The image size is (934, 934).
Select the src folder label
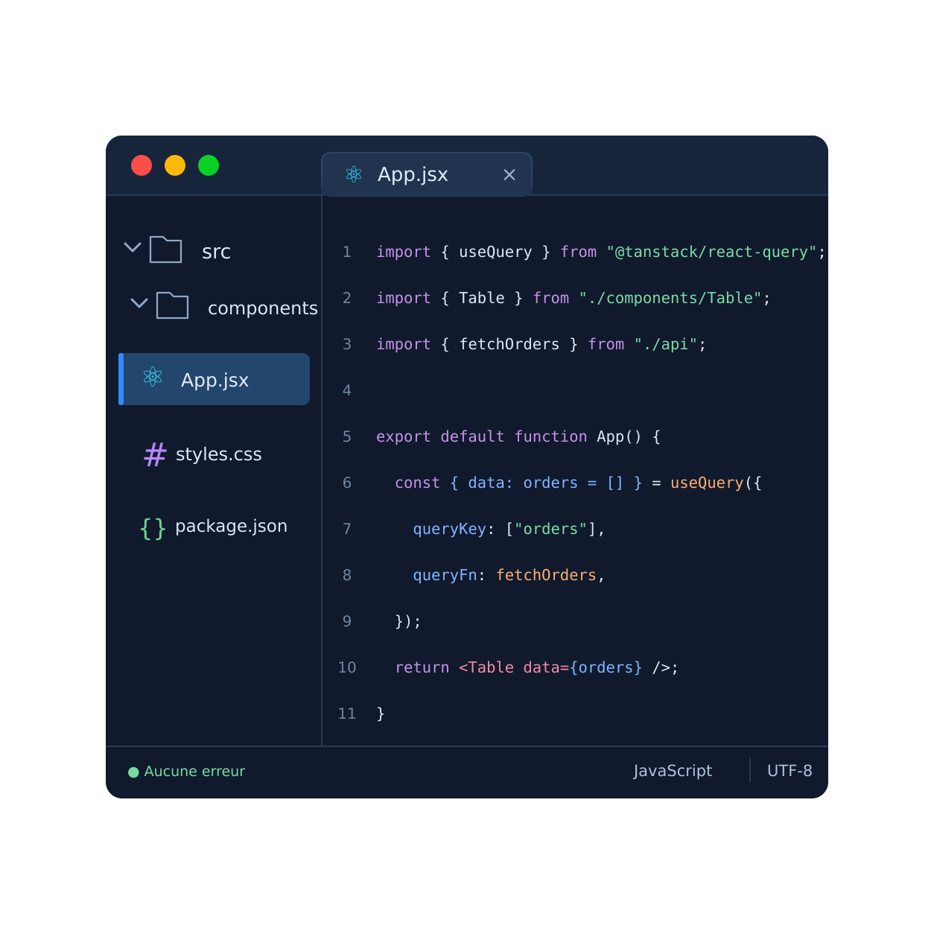pyautogui.click(x=216, y=252)
